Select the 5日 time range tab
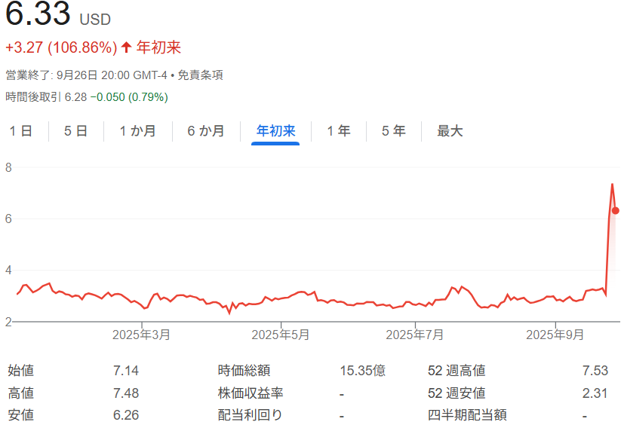This screenshot has height=428, width=621. [75, 131]
